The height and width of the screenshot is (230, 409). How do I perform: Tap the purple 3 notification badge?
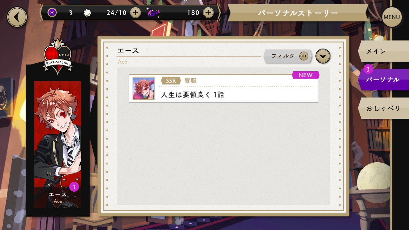tap(368, 69)
